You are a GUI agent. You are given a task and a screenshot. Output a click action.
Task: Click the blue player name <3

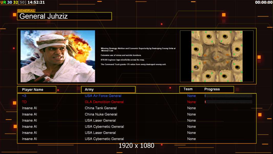coord(24,96)
